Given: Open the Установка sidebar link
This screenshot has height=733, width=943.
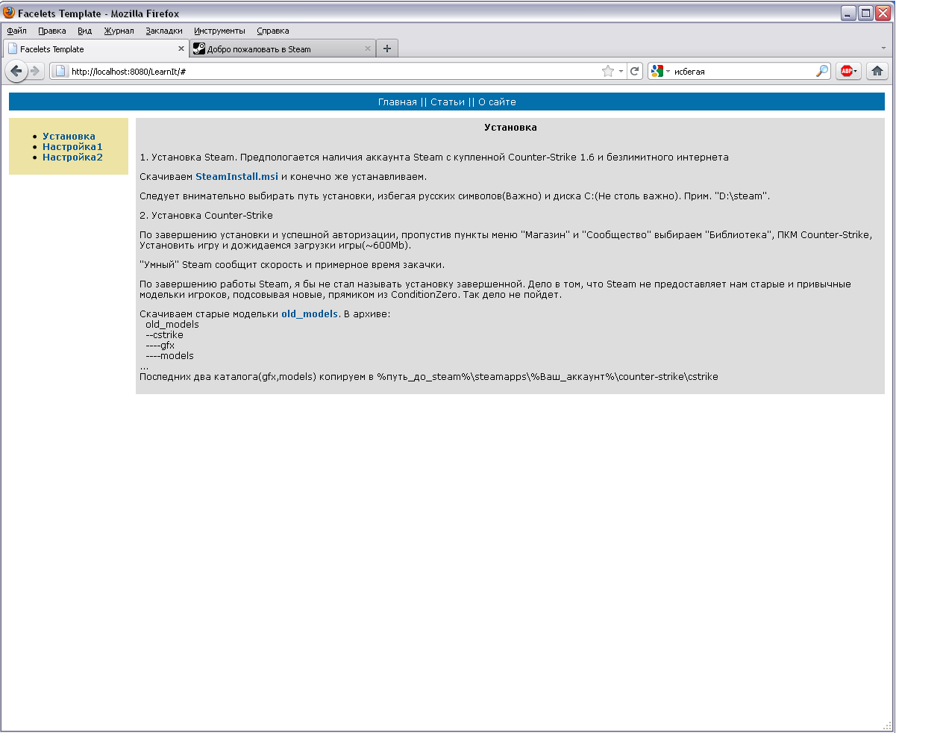Looking at the screenshot, I should pos(69,137).
